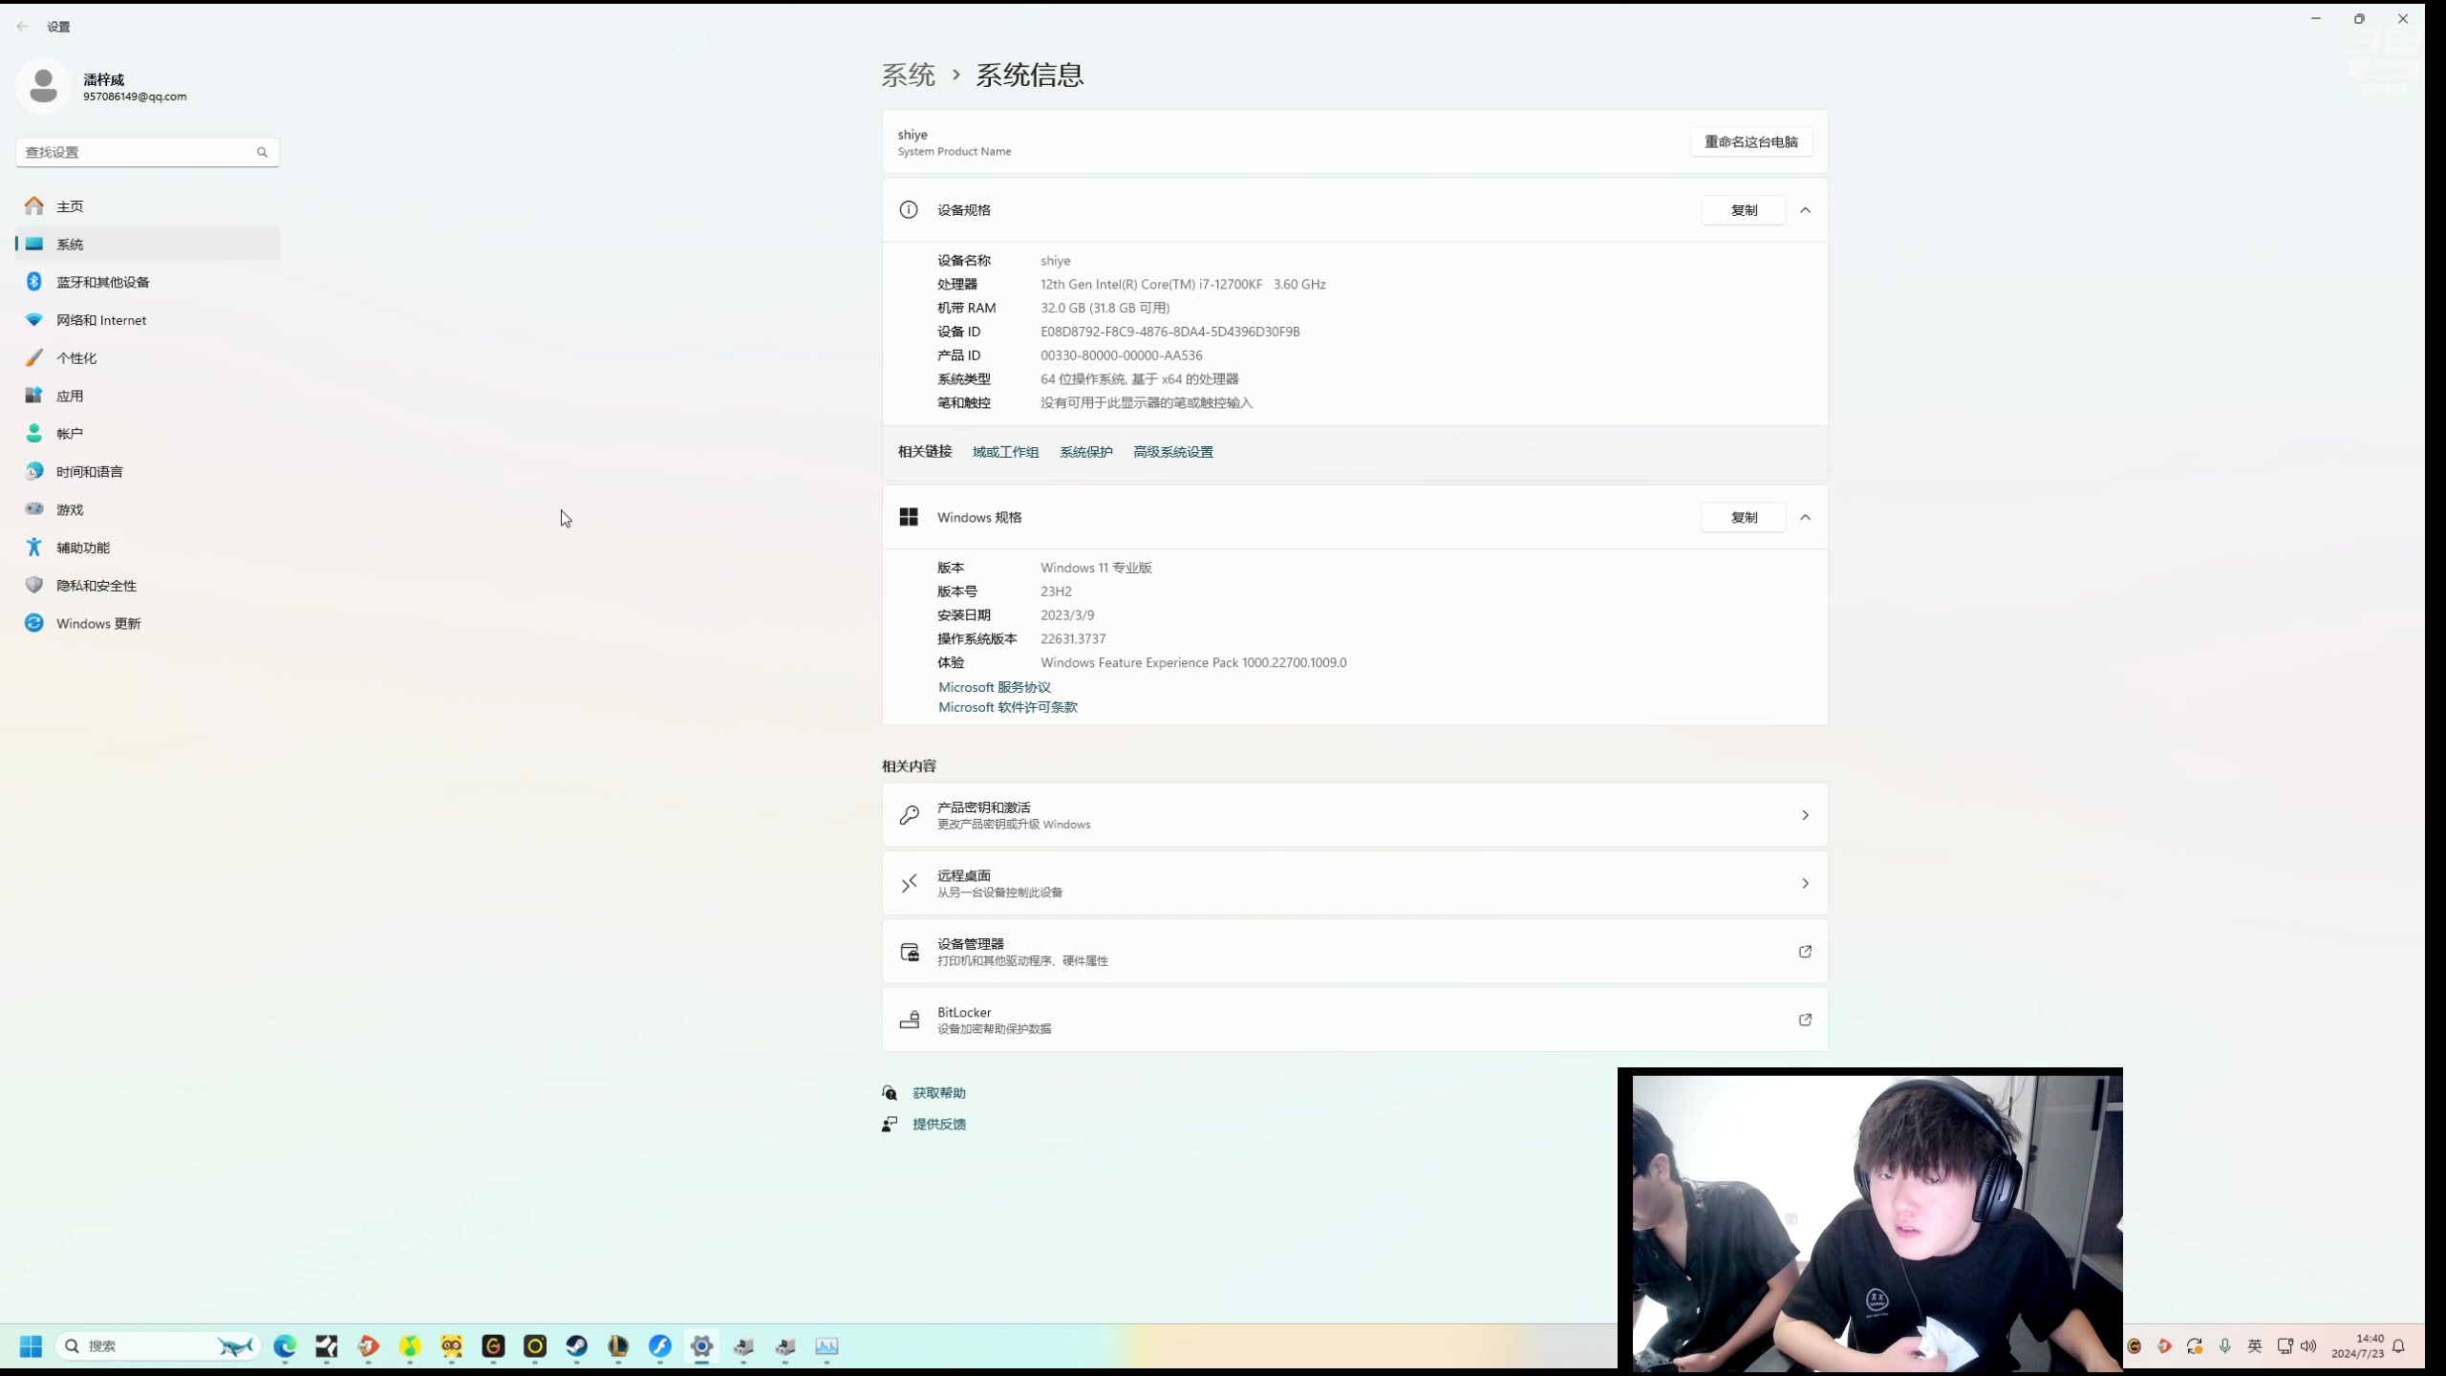Open 产品密钥和激活 row
Screen dimensions: 2446x1376
point(1355,815)
